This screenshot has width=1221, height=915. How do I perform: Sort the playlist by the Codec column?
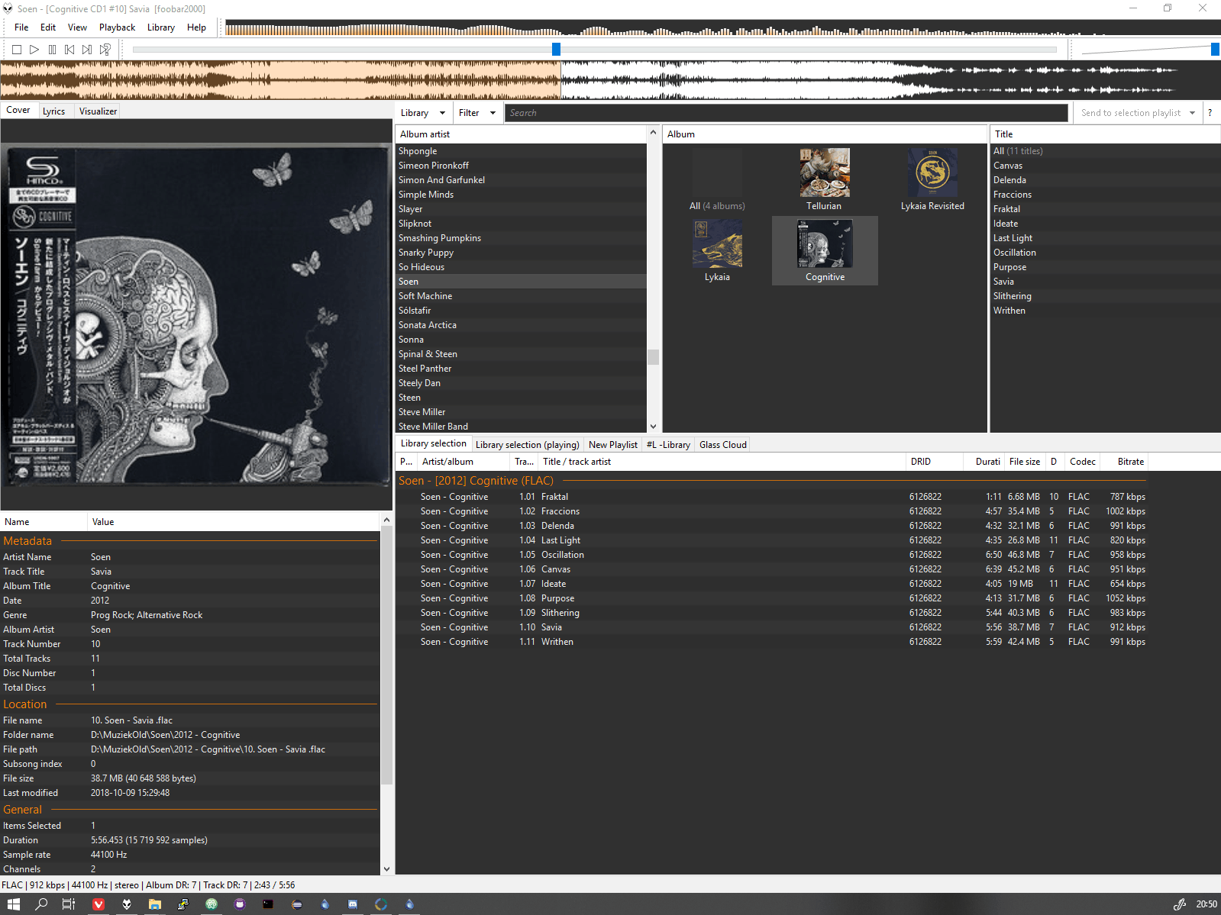click(1083, 462)
